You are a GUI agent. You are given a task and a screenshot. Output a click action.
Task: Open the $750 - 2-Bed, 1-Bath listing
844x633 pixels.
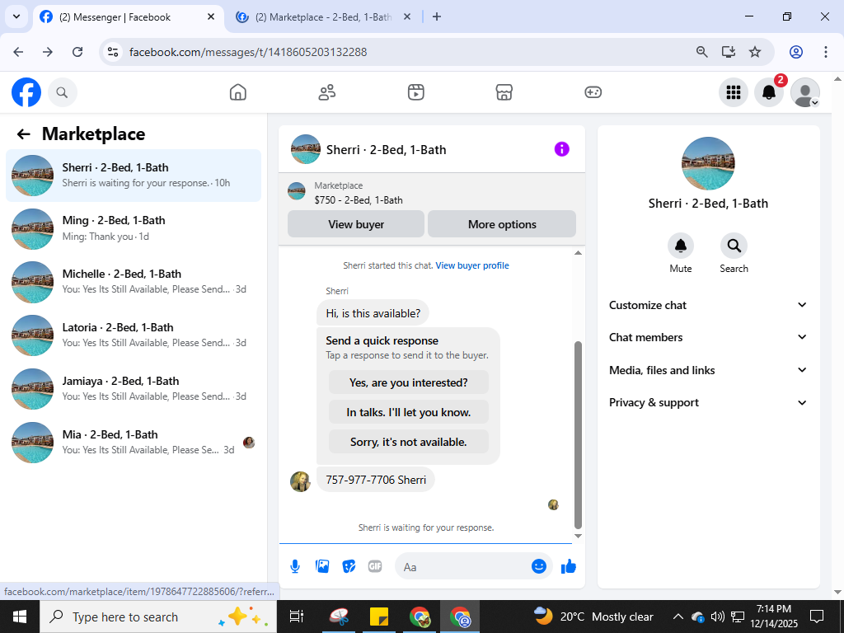pyautogui.click(x=358, y=200)
